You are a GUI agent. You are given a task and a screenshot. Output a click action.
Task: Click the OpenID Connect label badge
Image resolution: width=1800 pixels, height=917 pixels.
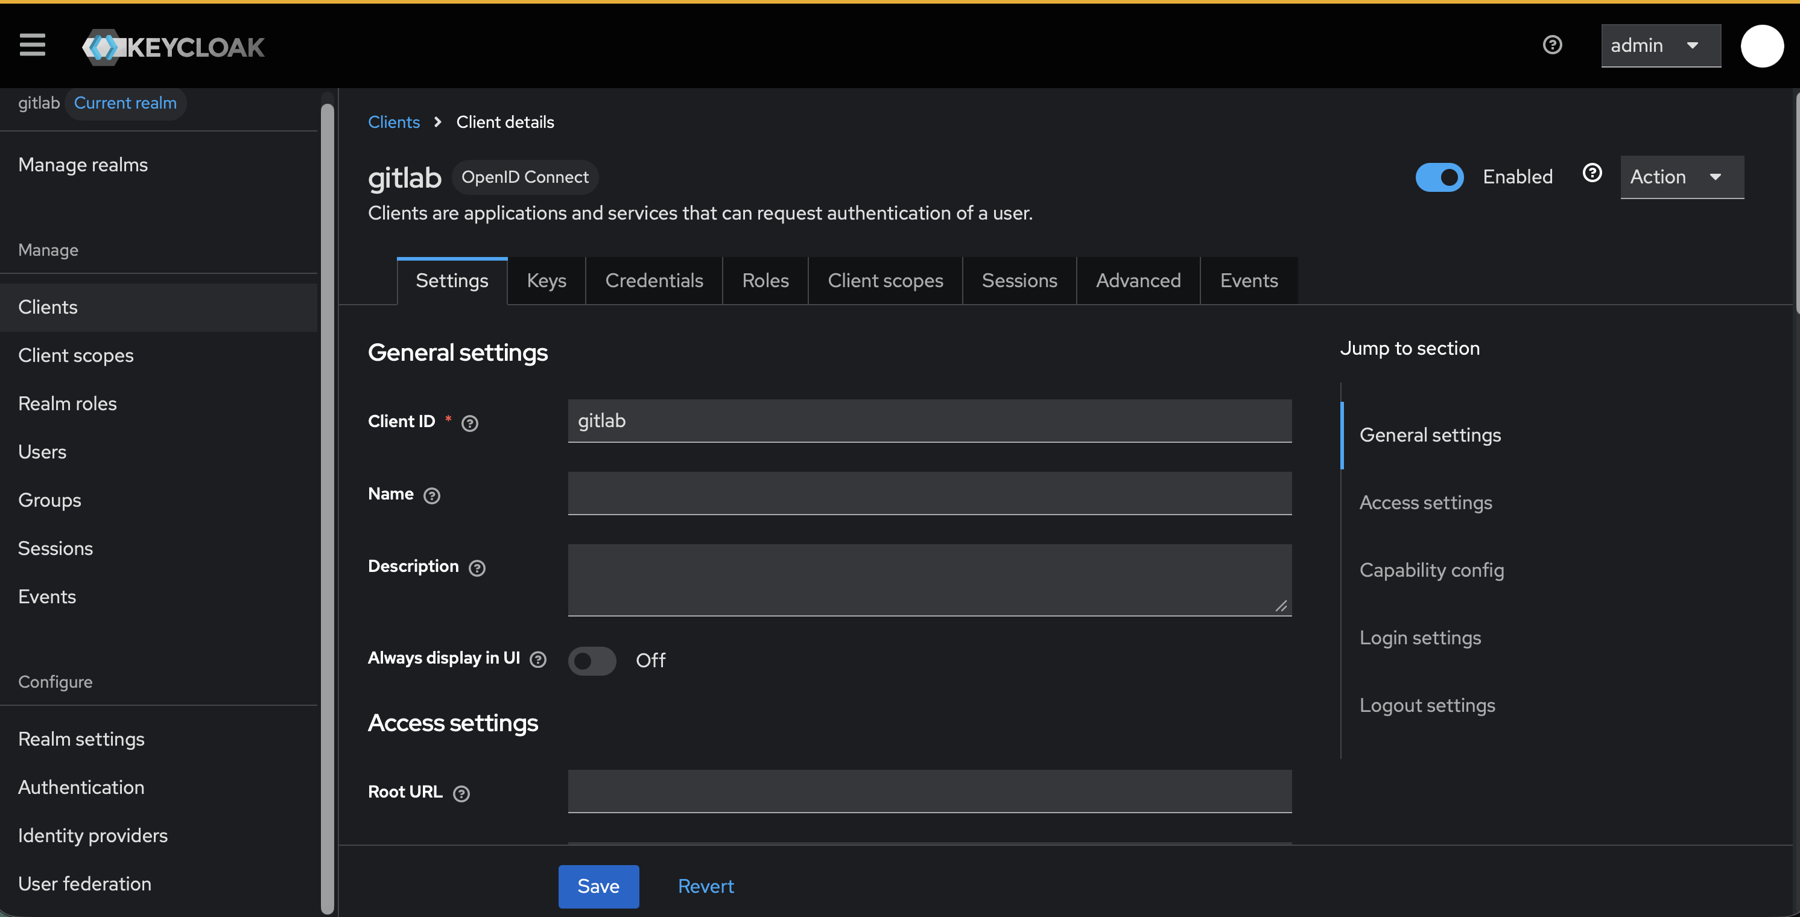click(x=525, y=177)
